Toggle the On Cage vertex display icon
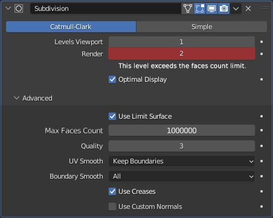The image size is (273, 218). tap(188, 8)
